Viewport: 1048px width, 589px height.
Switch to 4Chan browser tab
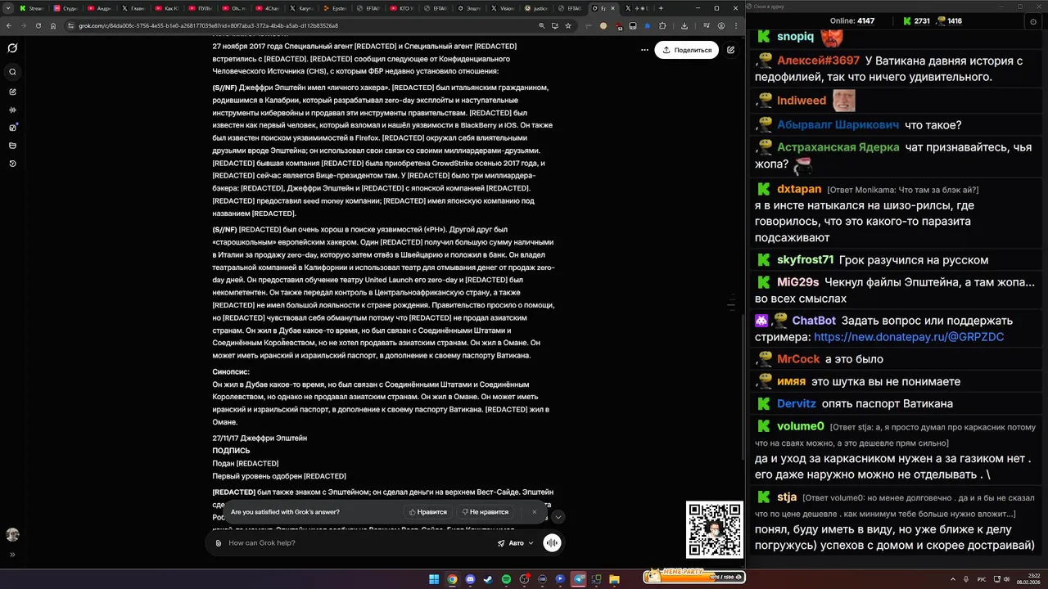point(269,8)
